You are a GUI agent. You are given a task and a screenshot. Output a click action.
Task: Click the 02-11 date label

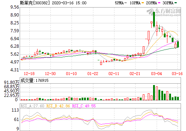click(x=114, y=74)
